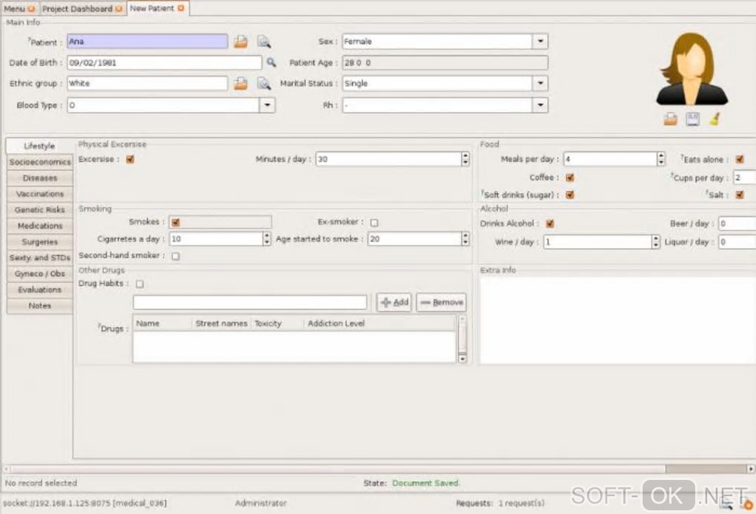The width and height of the screenshot is (756, 514).
Task: Click the Drugs list vertical scrollbar
Action: coord(462,338)
